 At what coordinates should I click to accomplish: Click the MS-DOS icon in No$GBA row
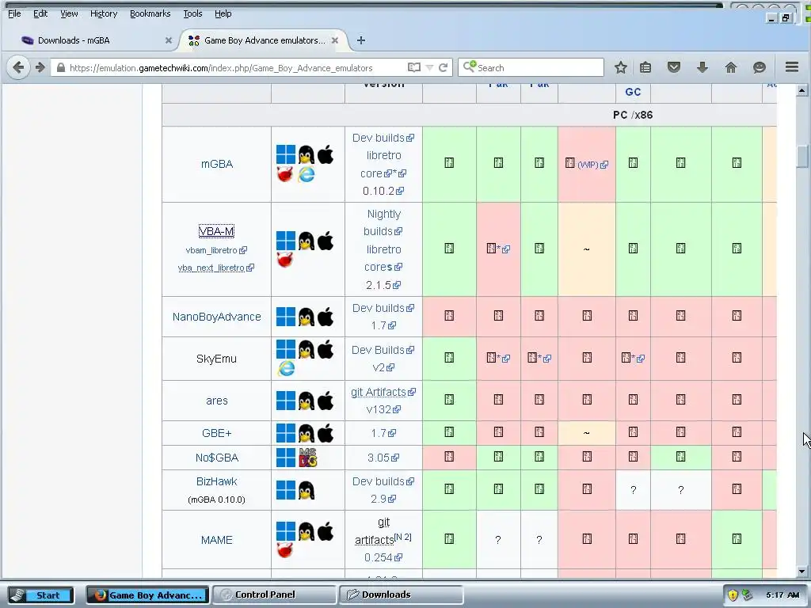(308, 458)
